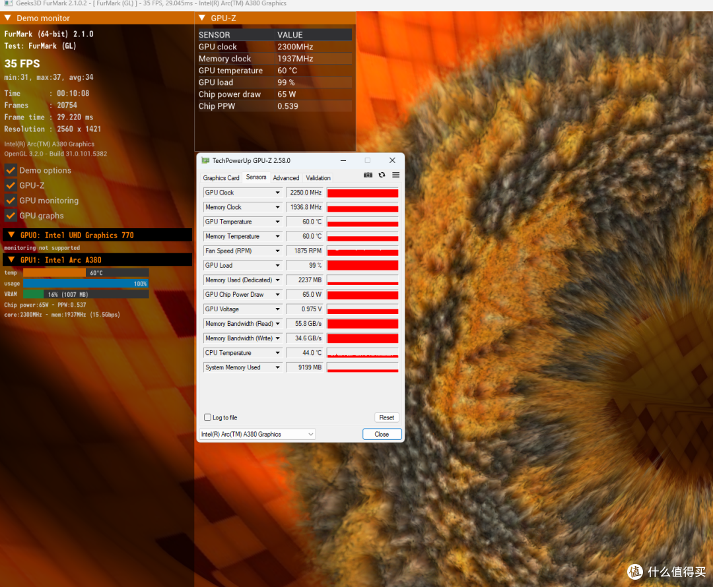Open the GPU-Z hamburger menu

396,175
